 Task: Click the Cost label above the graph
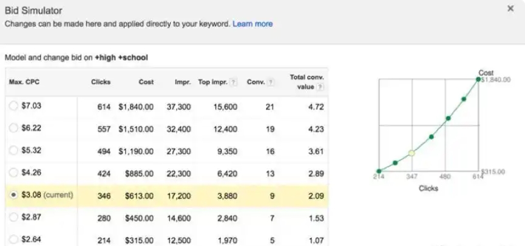point(486,73)
